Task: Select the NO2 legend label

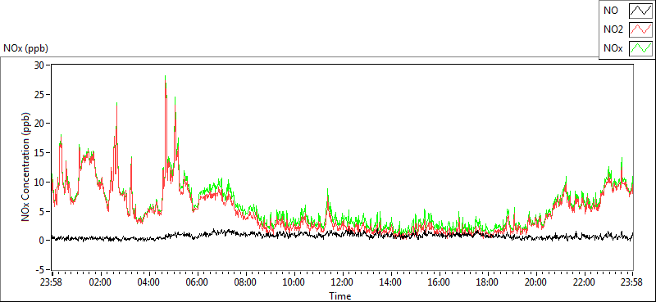Action: (x=613, y=29)
